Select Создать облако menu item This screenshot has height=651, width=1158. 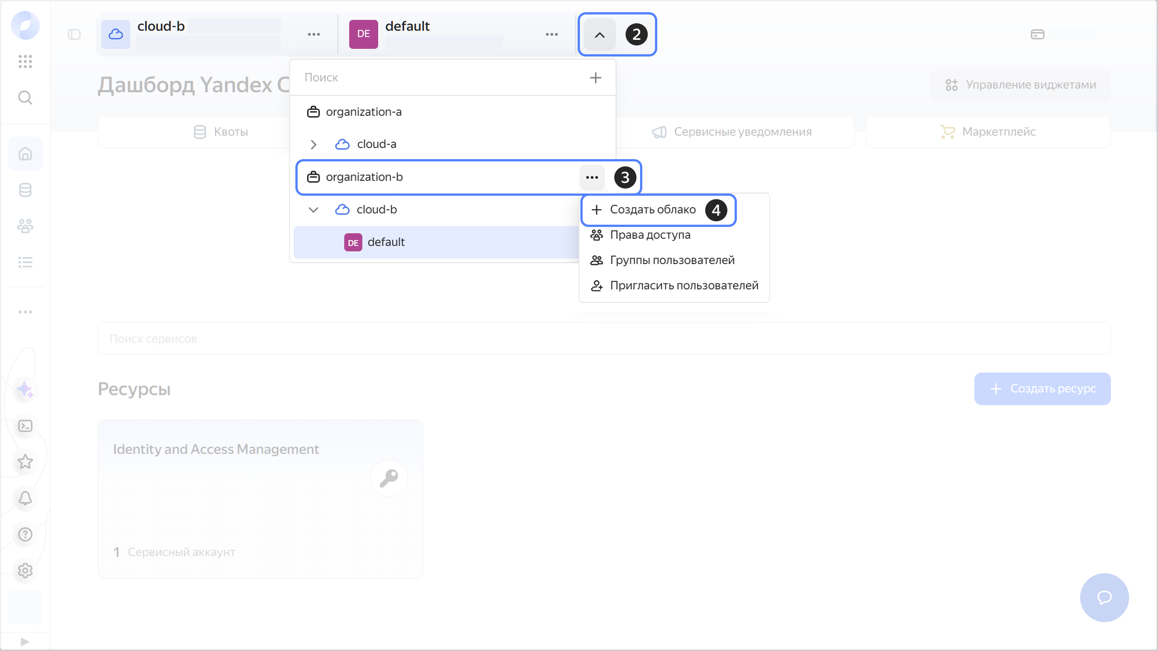[x=652, y=210]
